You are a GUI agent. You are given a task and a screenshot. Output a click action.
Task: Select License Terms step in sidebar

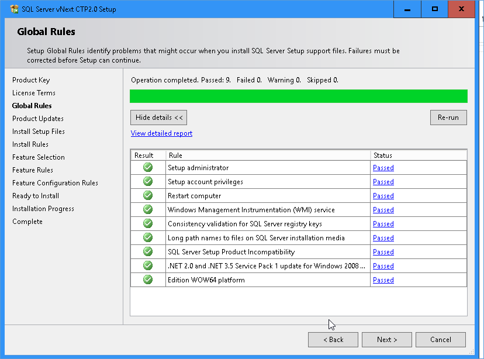[x=34, y=93]
